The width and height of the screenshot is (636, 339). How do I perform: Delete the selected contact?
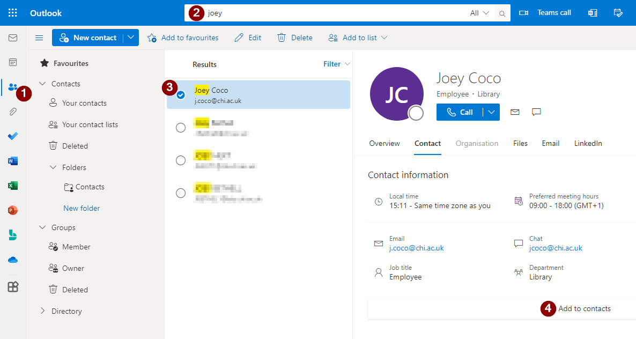point(295,38)
